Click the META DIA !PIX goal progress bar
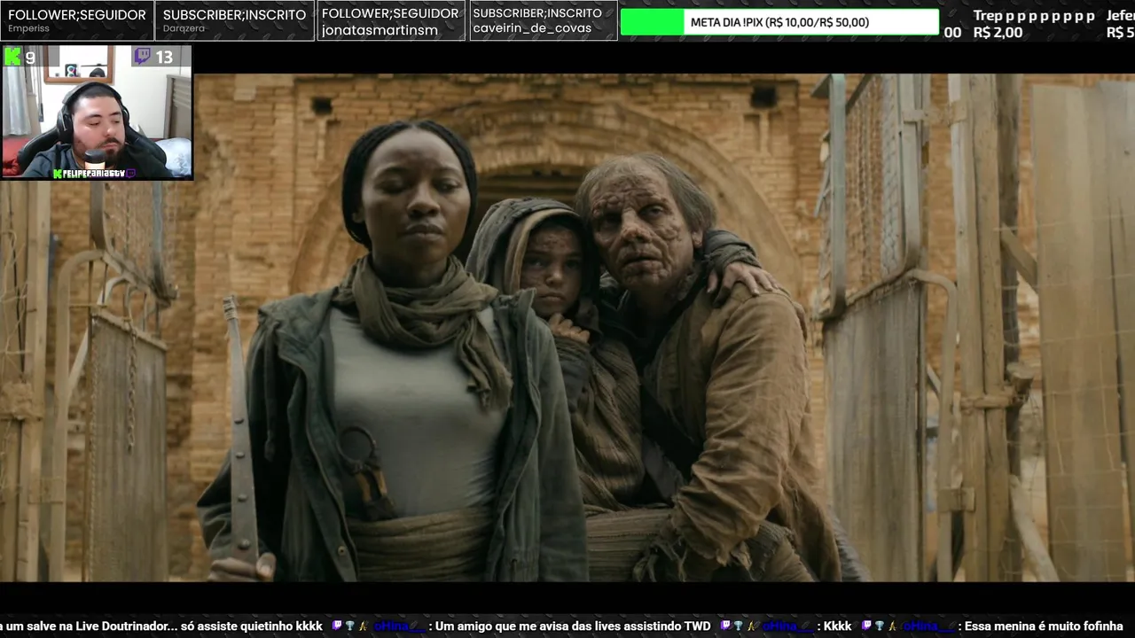Screen dimensions: 1135x638 779,22
